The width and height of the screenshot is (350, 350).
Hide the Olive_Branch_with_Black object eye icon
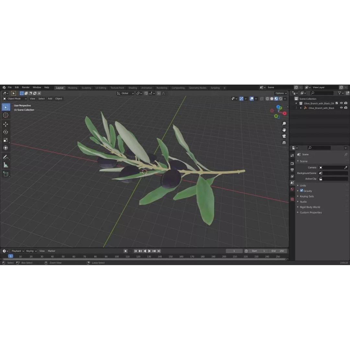[341, 108]
